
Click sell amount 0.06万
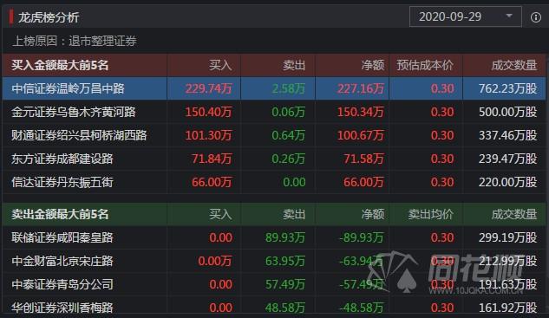click(x=289, y=112)
